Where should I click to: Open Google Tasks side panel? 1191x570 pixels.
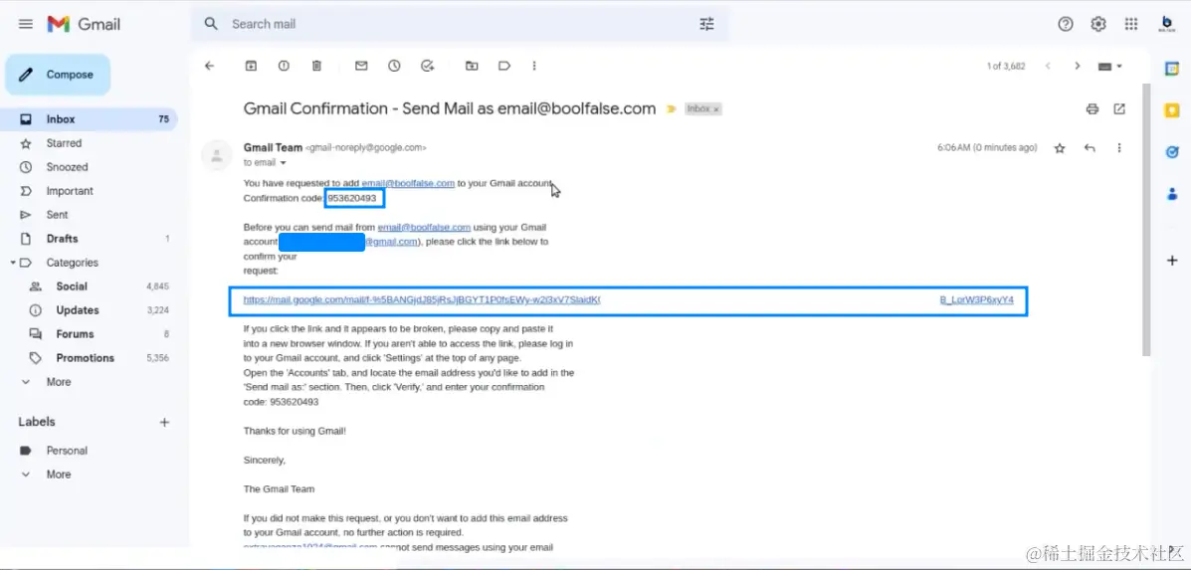(1172, 152)
